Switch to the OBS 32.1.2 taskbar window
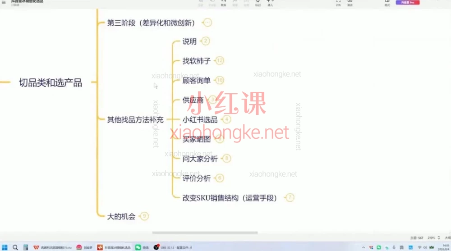Image resolution: width=451 pixels, height=251 pixels. tap(173, 247)
